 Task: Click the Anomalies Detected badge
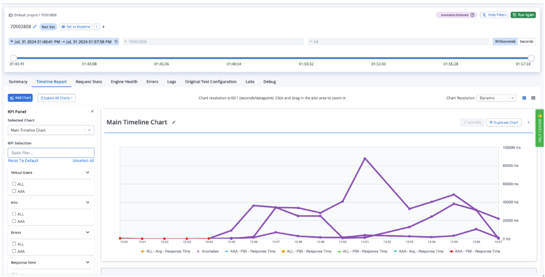[456, 15]
